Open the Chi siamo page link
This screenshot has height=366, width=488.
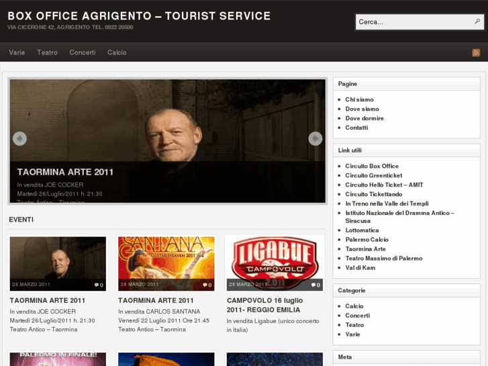(359, 99)
